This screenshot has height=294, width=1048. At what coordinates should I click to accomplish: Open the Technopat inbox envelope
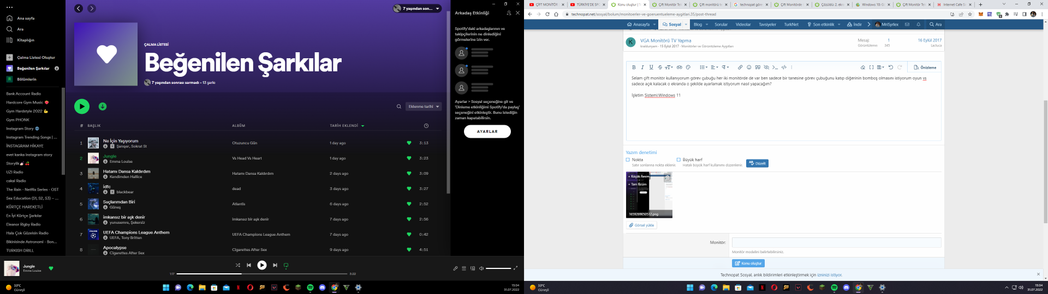coord(907,24)
